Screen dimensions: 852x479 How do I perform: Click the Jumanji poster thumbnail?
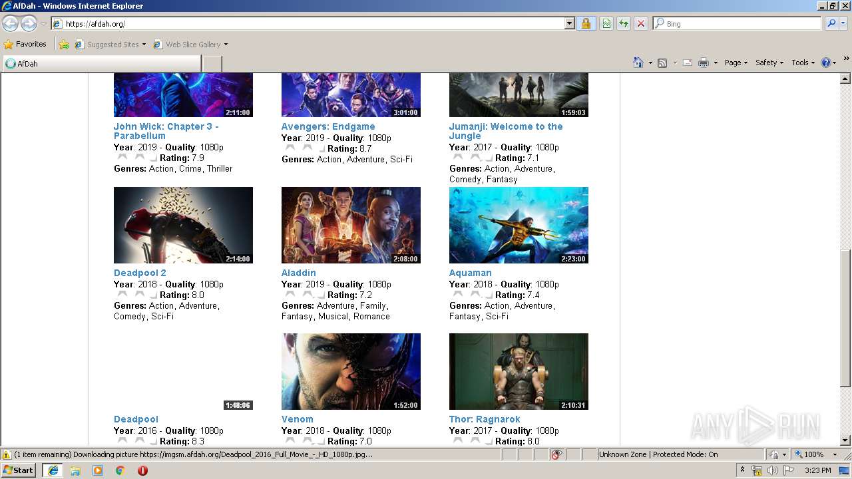coord(519,95)
